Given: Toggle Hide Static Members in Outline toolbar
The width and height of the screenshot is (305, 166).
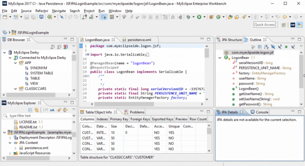Looking at the screenshot, I should pos(280,47).
